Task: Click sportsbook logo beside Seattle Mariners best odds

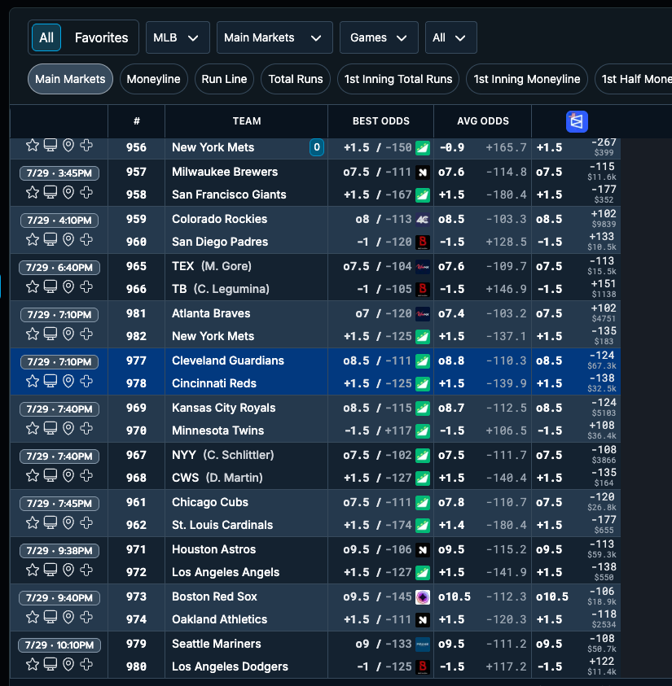Action: pos(423,644)
